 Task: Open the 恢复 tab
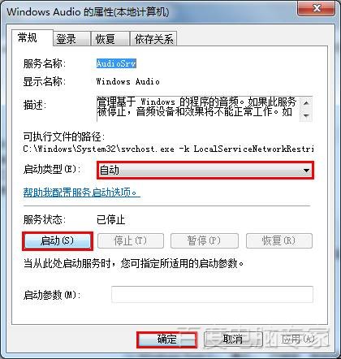click(110, 39)
